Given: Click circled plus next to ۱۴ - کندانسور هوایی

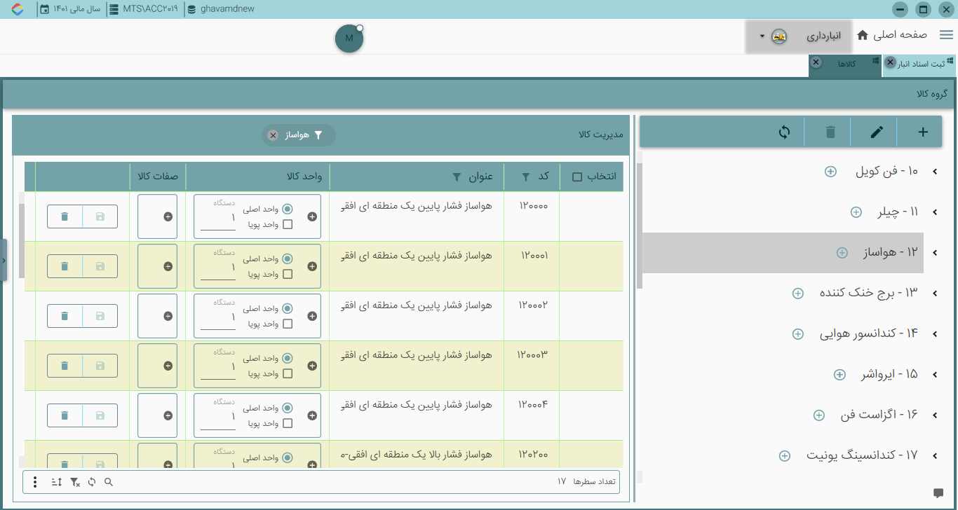Looking at the screenshot, I should [x=797, y=334].
